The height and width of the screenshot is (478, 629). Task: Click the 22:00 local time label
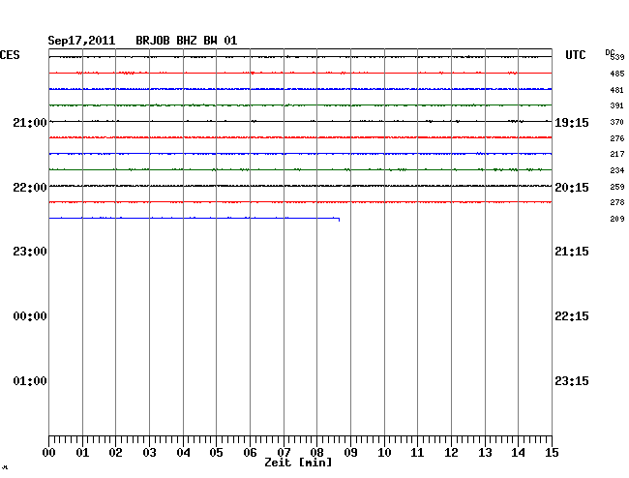30,188
